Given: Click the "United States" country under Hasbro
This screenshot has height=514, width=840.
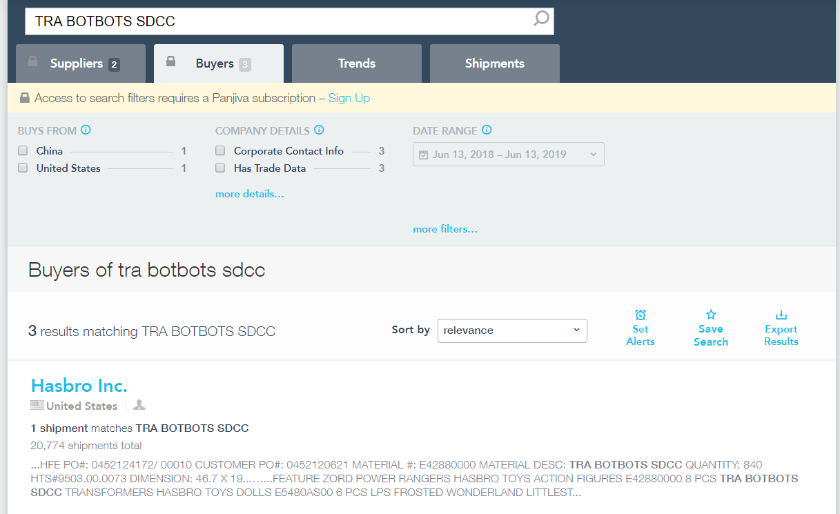Looking at the screenshot, I should pos(82,406).
